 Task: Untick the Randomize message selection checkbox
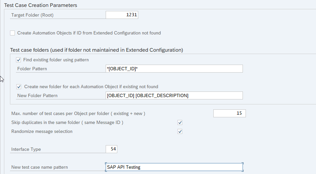(180, 132)
